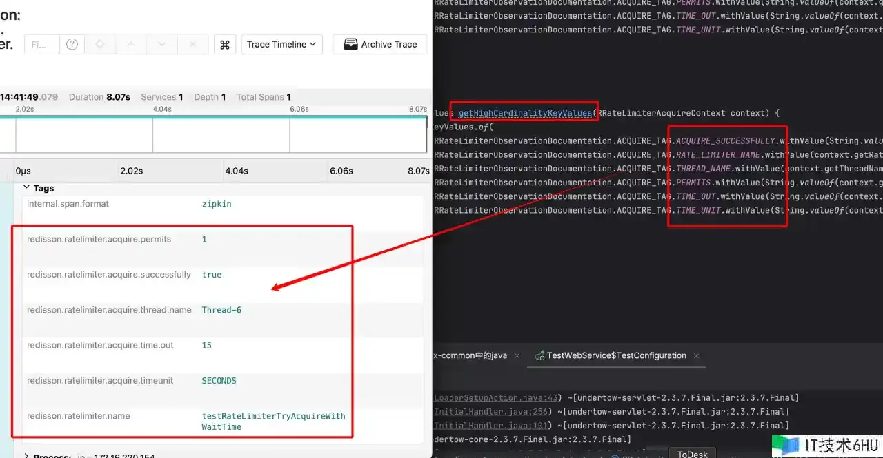Viewport: 883px width, 458px height.
Task: Click the tag value 'zipkin'
Action: [x=217, y=204]
